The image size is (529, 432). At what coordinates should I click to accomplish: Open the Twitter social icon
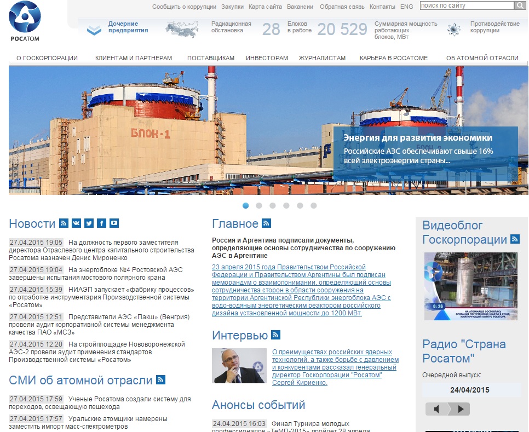point(89,223)
